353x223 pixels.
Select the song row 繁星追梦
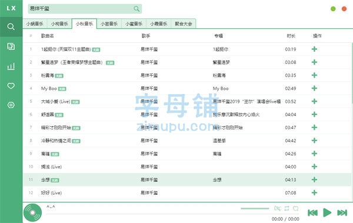click(187, 62)
